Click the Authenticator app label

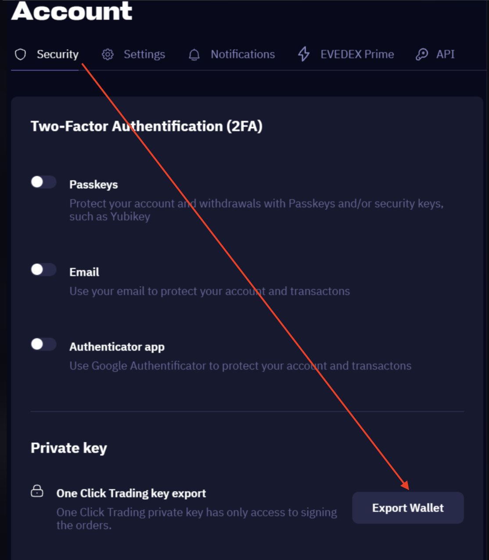tap(117, 347)
